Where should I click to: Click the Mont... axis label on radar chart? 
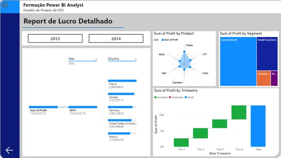point(162,54)
